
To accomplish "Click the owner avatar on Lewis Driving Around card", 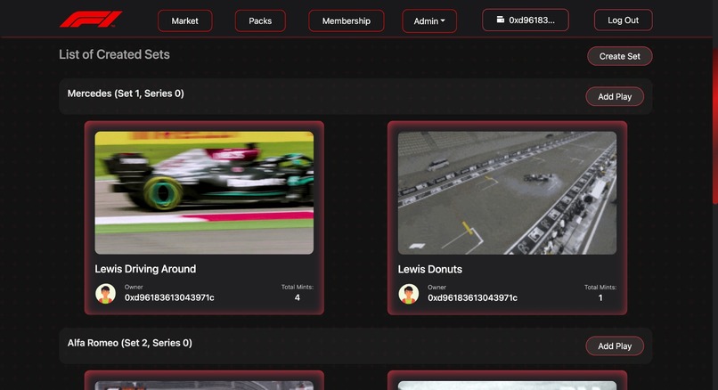I will click(x=105, y=294).
